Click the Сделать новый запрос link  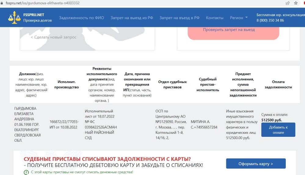pos(53,37)
